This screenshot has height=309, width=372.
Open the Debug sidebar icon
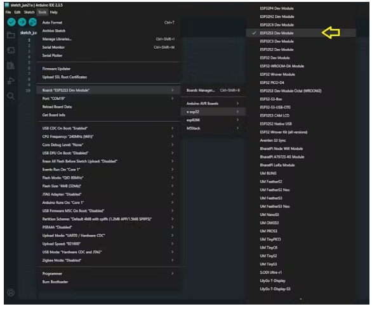[x=11, y=81]
